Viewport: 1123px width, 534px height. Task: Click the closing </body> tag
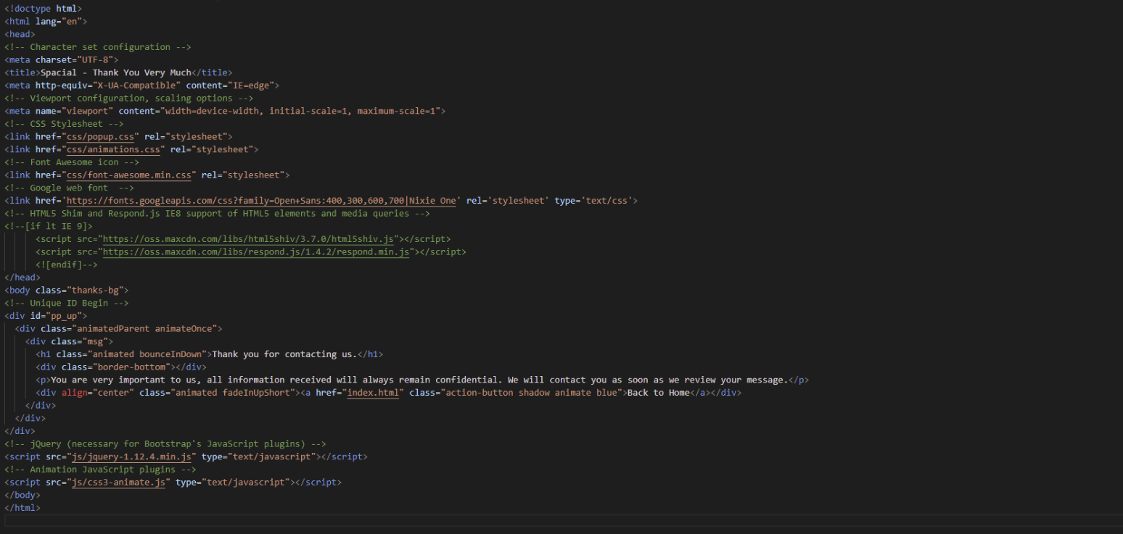(x=22, y=495)
